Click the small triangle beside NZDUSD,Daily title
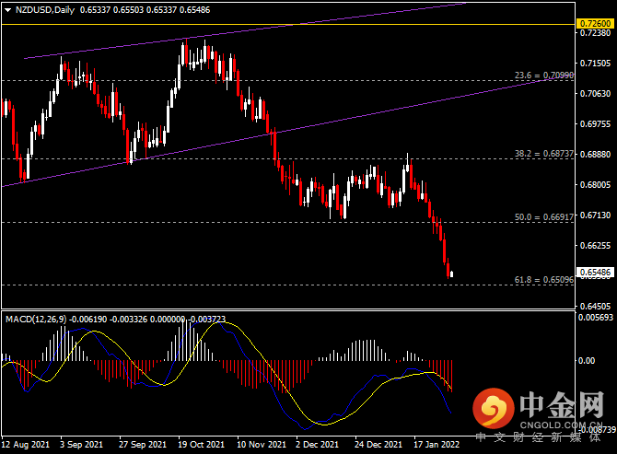This screenshot has height=454, width=617. [x=6, y=10]
